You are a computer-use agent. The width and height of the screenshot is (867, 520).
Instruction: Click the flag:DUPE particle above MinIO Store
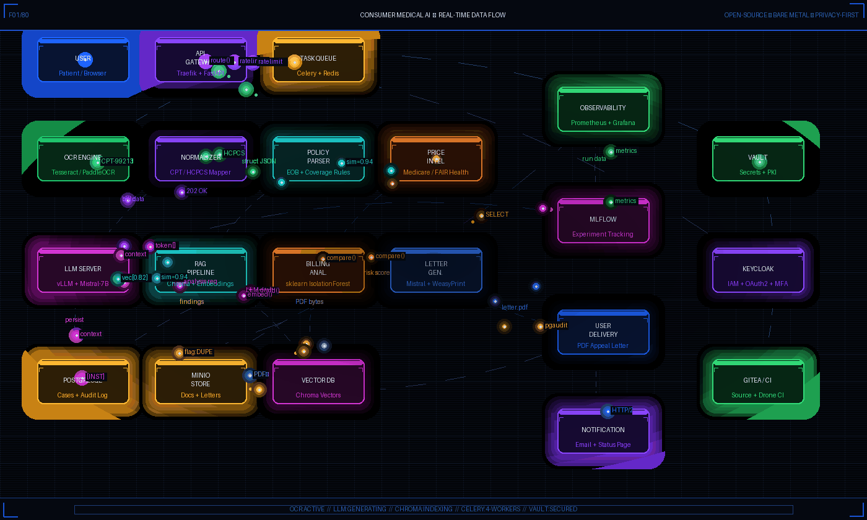point(179,353)
